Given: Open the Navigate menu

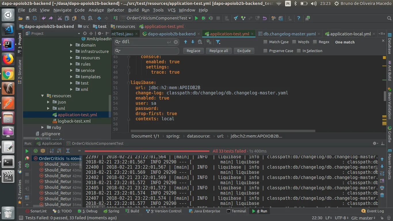Looking at the screenshot, I should 62,10.
